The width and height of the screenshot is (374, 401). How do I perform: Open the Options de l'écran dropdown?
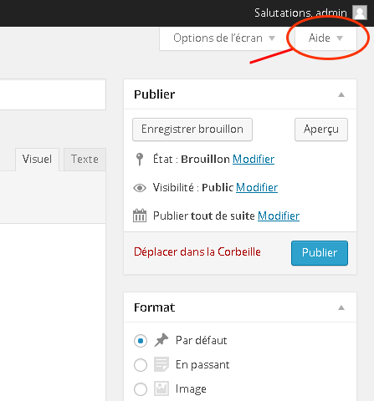click(x=224, y=38)
